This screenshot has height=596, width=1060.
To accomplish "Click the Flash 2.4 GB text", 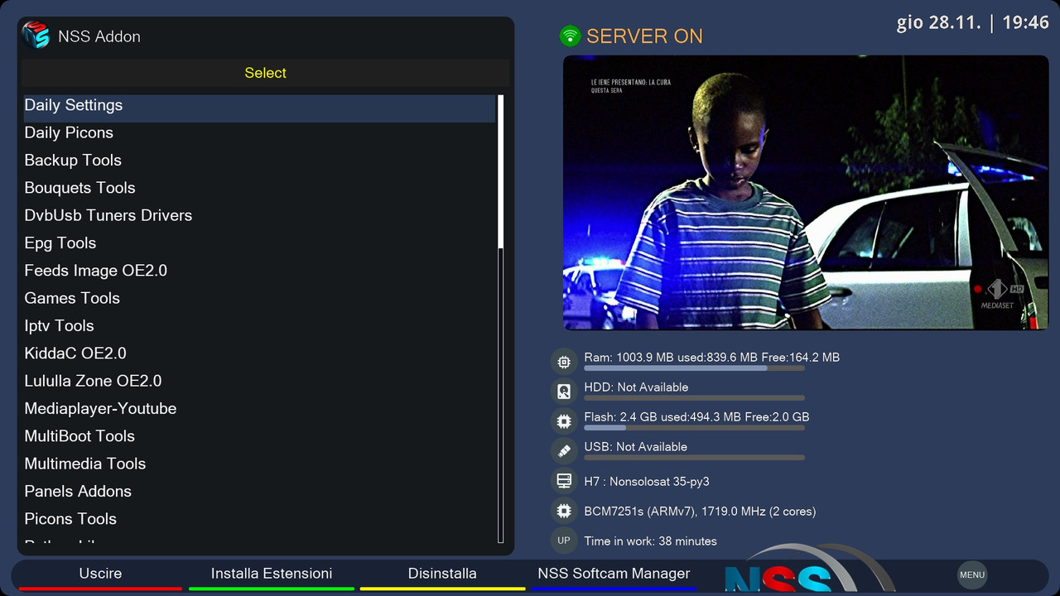I will [x=696, y=417].
